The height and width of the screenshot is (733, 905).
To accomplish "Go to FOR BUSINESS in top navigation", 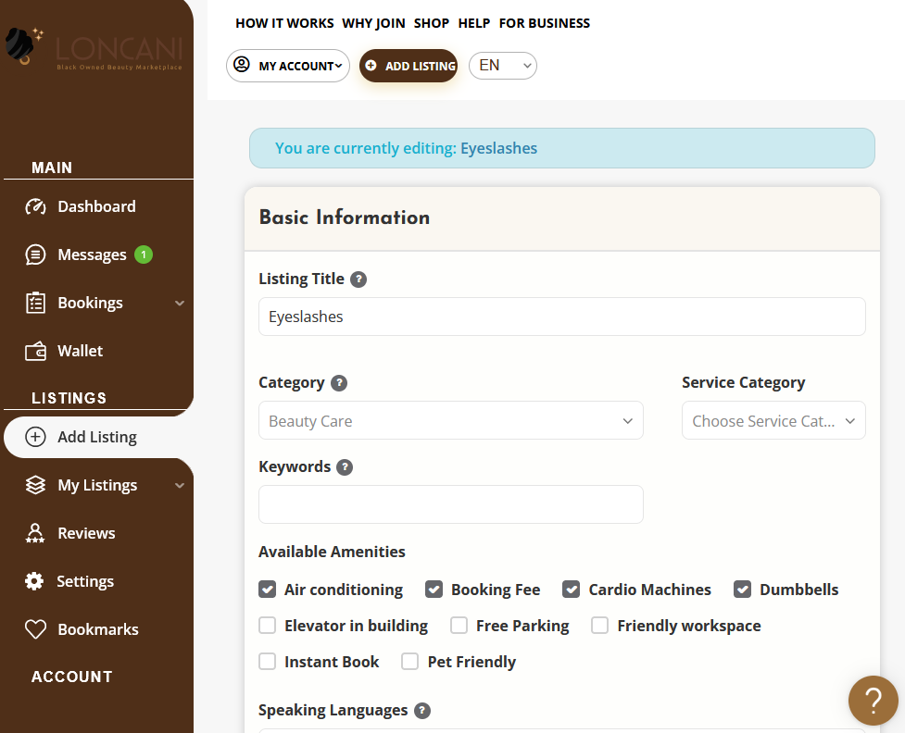I will pyautogui.click(x=545, y=23).
